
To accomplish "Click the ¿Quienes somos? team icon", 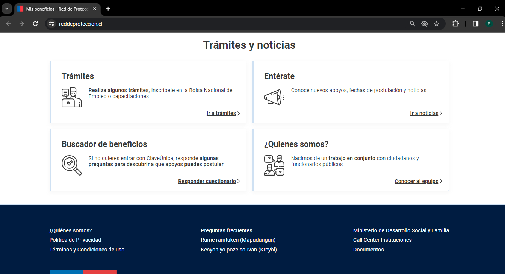I will (x=274, y=165).
